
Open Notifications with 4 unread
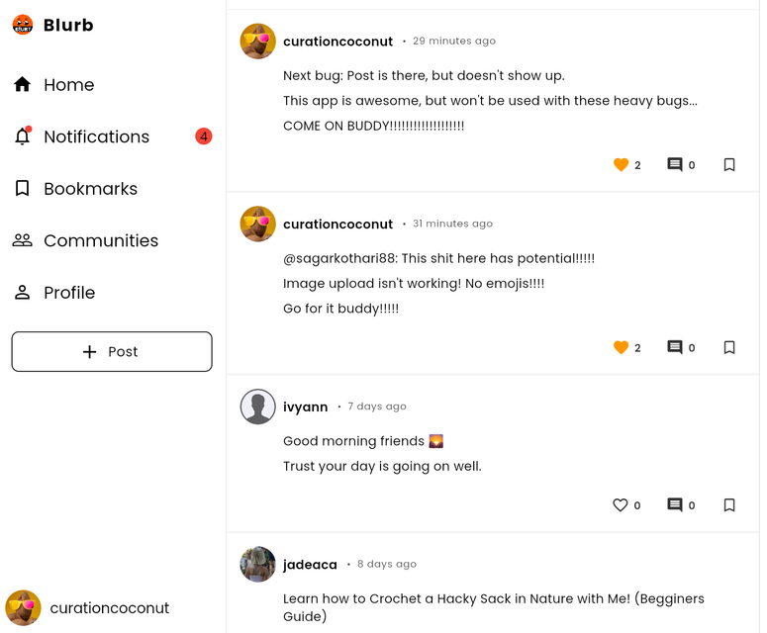(x=96, y=136)
